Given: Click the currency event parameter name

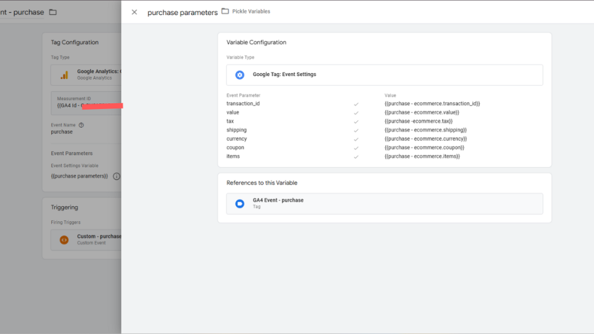Looking at the screenshot, I should click(237, 139).
